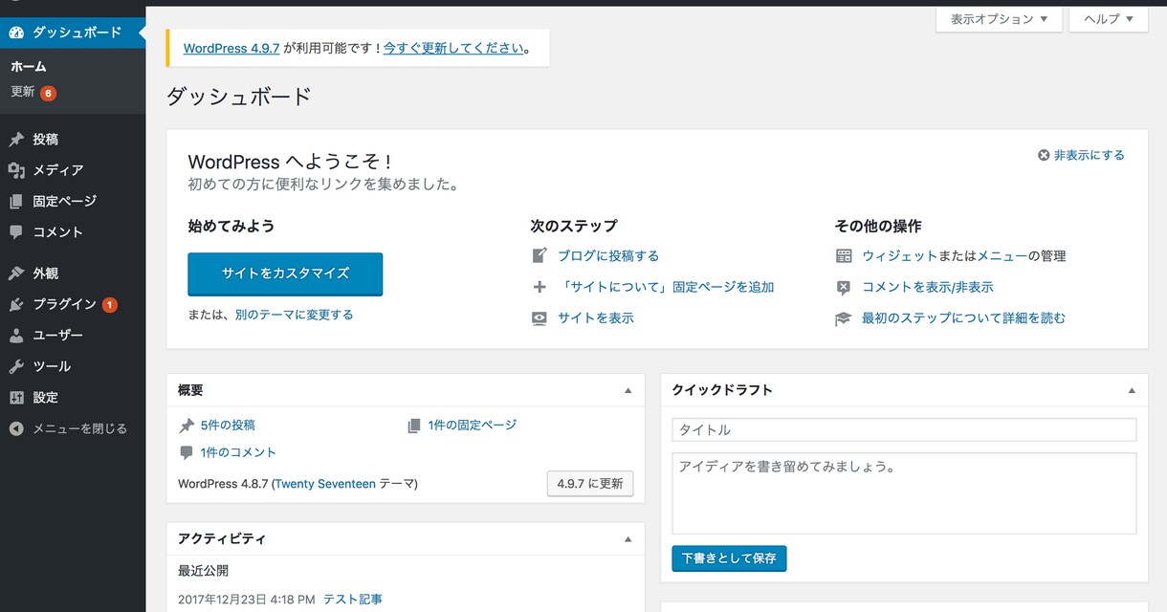
Task: Click the ブログに投稿する link
Action: tap(608, 256)
